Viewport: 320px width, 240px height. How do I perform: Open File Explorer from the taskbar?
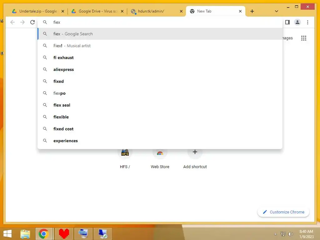(25, 234)
